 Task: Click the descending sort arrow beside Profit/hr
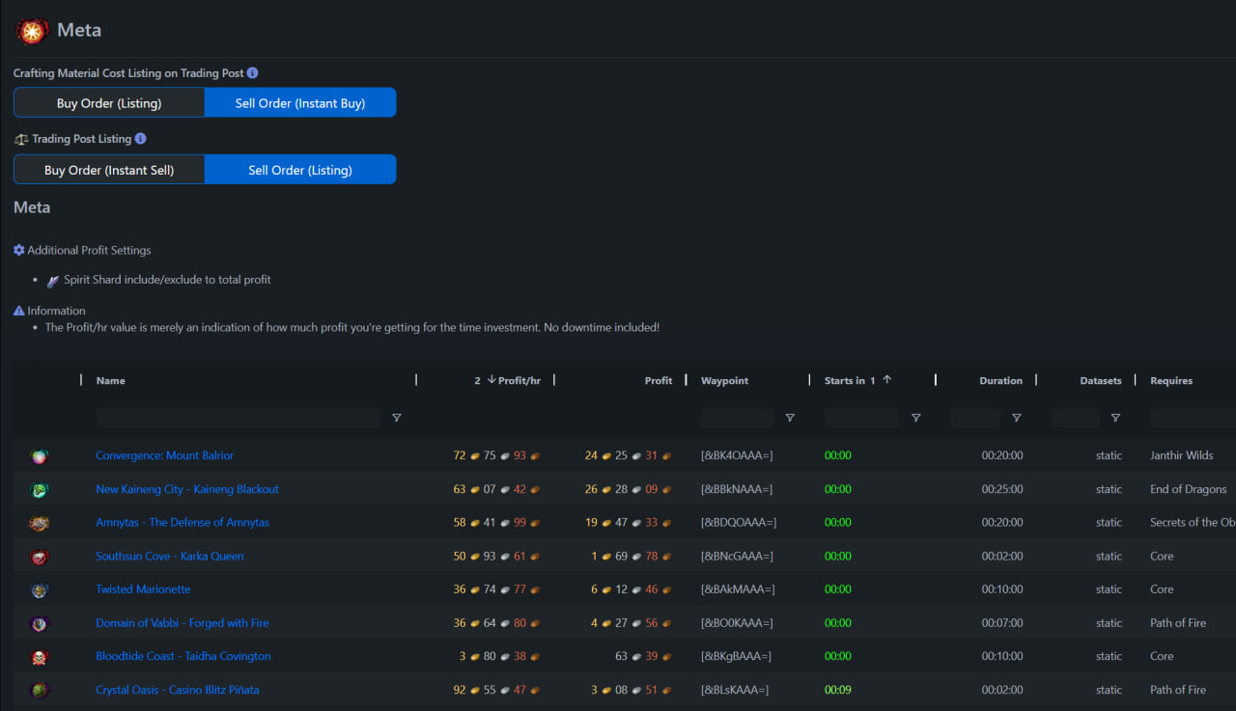(x=492, y=380)
